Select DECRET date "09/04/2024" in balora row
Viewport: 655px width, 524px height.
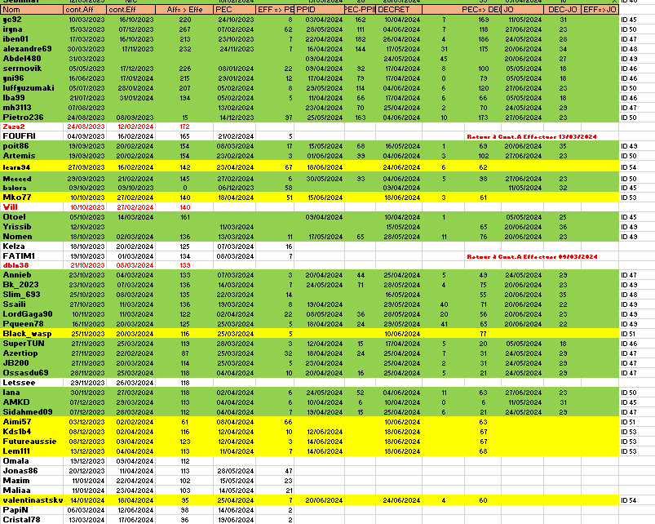click(x=402, y=188)
